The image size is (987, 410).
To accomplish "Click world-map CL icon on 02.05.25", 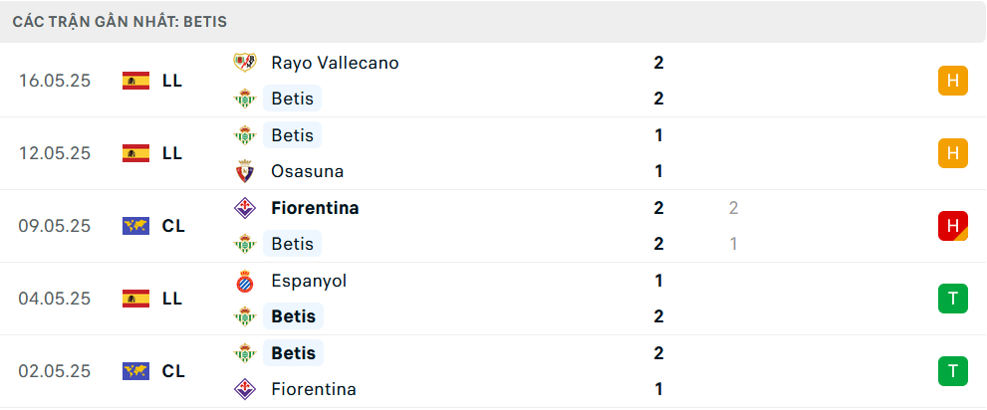I will [x=136, y=371].
